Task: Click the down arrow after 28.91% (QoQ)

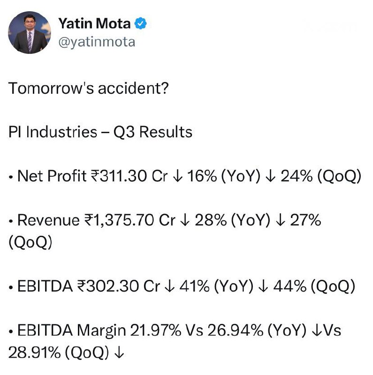Action: [x=119, y=352]
